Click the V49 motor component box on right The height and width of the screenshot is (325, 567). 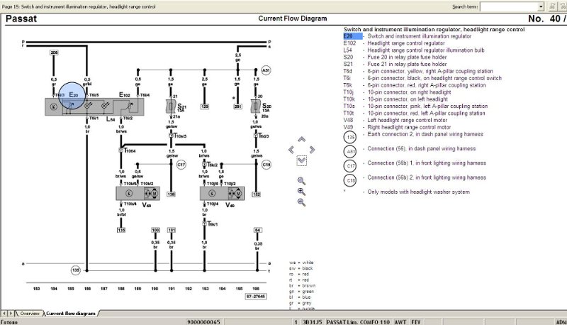click(x=222, y=194)
